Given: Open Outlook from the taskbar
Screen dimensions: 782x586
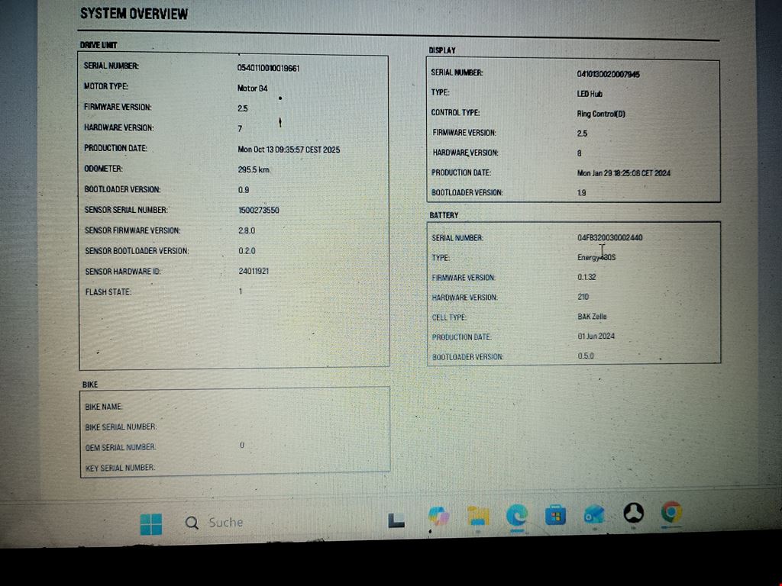Looking at the screenshot, I should [594, 515].
